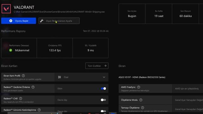Click the Performans Raporu heading
Screen dimensions: 203x114
pos(13,31)
